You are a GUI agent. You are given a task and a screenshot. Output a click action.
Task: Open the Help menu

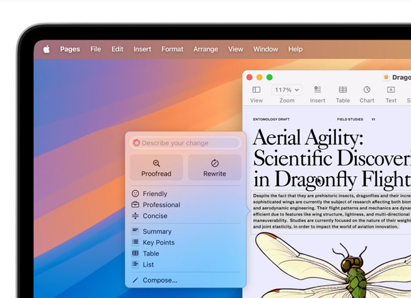(295, 49)
